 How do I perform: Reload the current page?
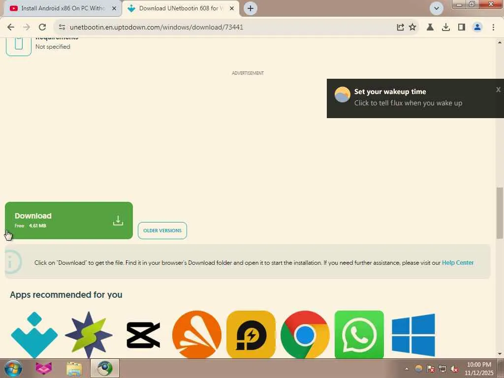tap(42, 28)
